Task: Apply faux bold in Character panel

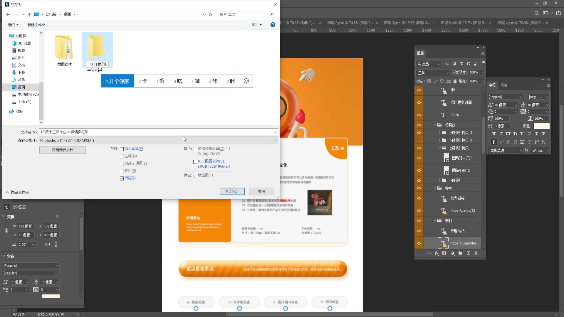Action: (x=494, y=134)
